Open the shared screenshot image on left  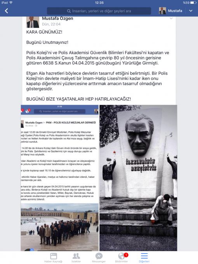click(x=60, y=178)
